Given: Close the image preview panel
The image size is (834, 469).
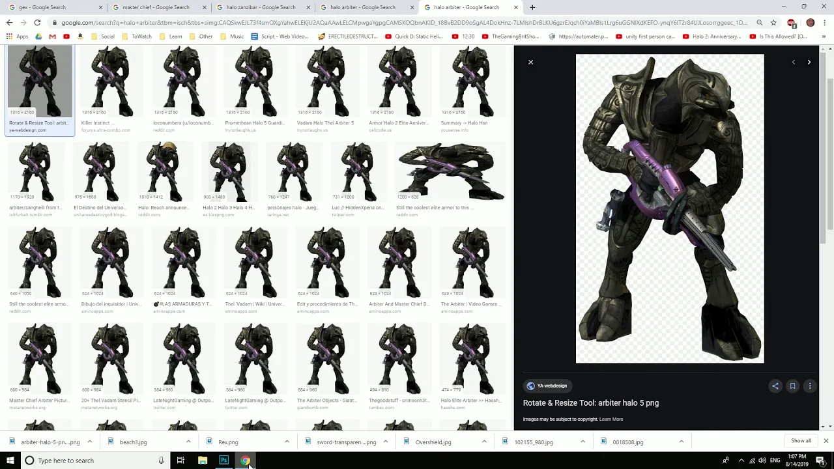Looking at the screenshot, I should (x=530, y=62).
